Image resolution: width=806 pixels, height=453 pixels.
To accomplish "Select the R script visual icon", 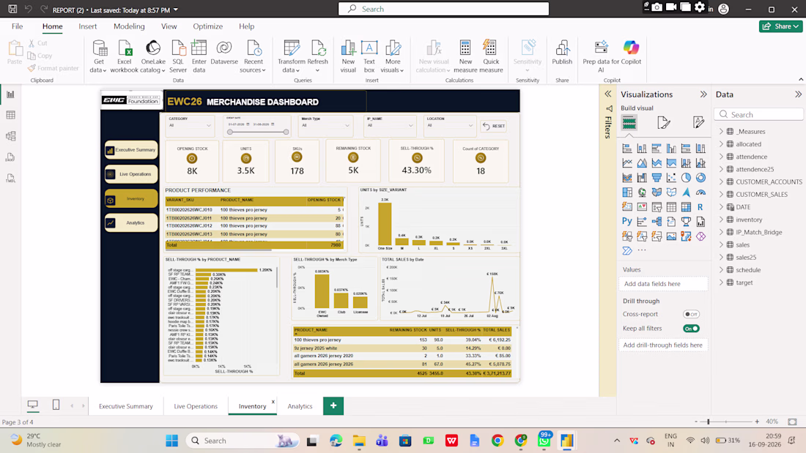I will click(700, 207).
